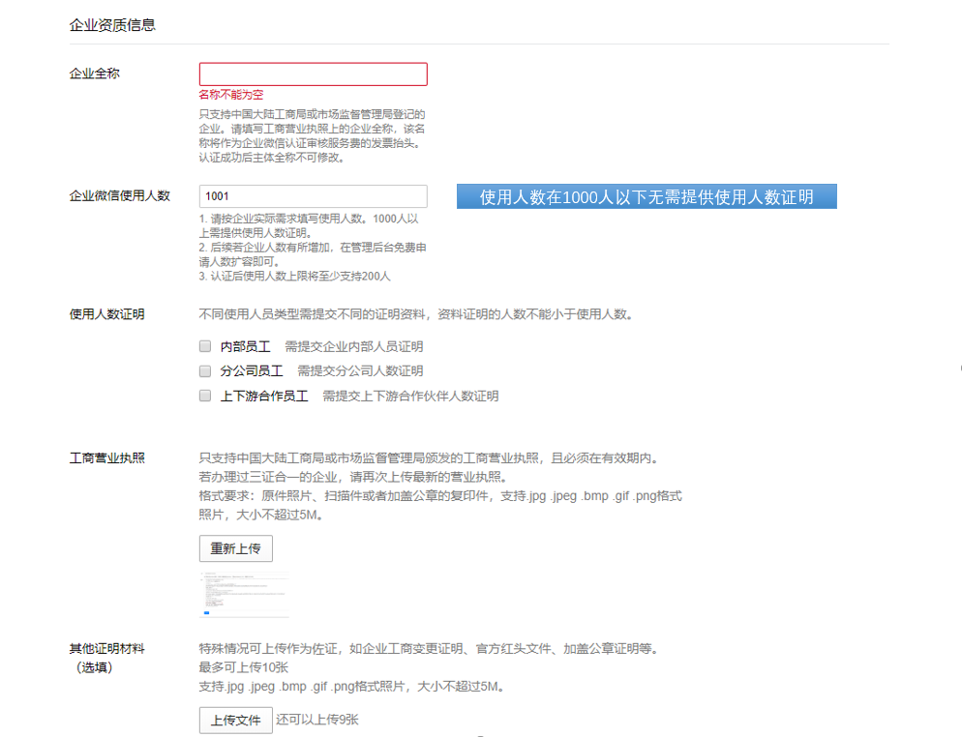The image size is (962, 737).
Task: Focus the 企业微信使用人数 field showing 1001
Action: [313, 196]
